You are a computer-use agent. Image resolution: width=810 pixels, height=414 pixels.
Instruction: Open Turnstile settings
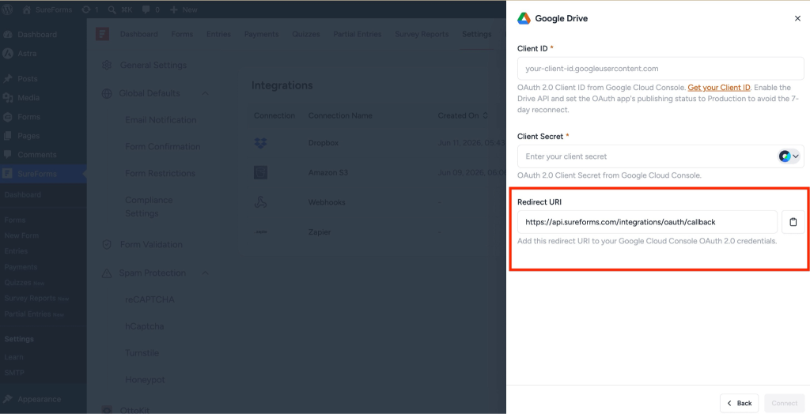click(x=142, y=353)
